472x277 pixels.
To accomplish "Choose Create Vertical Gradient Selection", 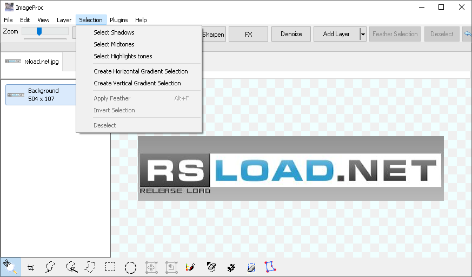I will 139,83.
